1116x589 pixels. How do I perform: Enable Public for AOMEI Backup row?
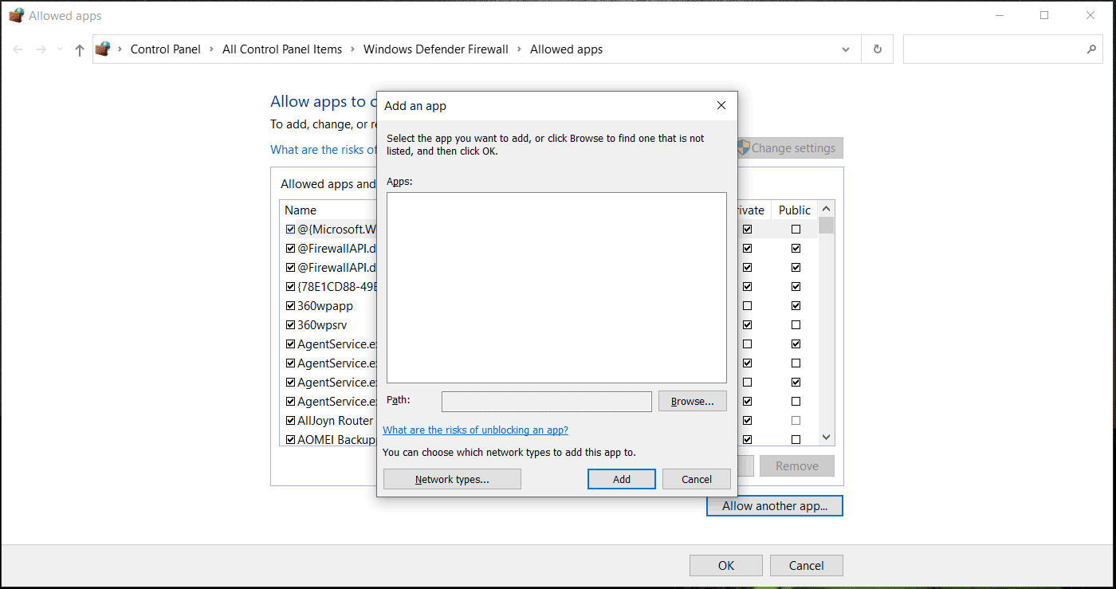point(796,440)
